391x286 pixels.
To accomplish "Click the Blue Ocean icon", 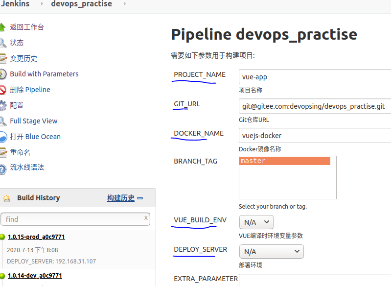I will click(3, 137).
